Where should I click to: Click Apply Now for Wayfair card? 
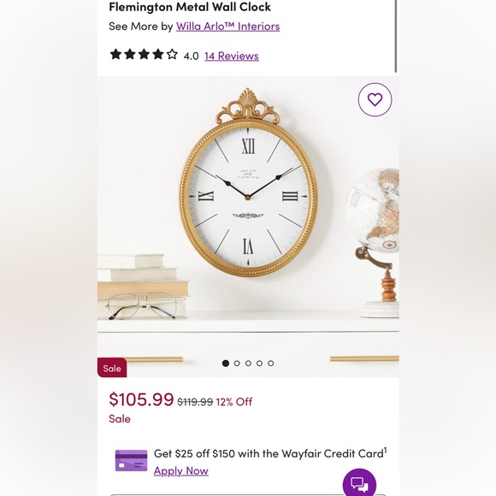(181, 471)
